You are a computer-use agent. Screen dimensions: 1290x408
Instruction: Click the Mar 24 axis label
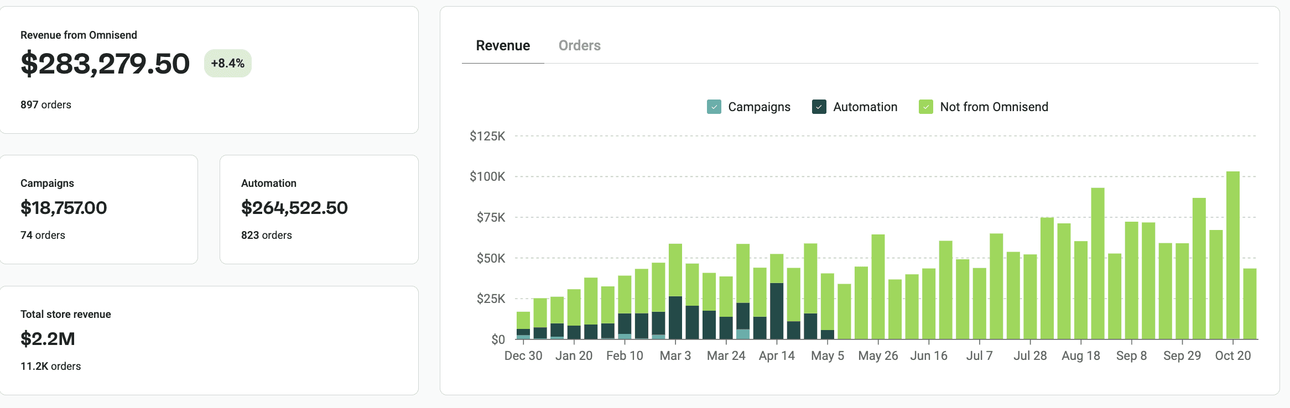726,355
